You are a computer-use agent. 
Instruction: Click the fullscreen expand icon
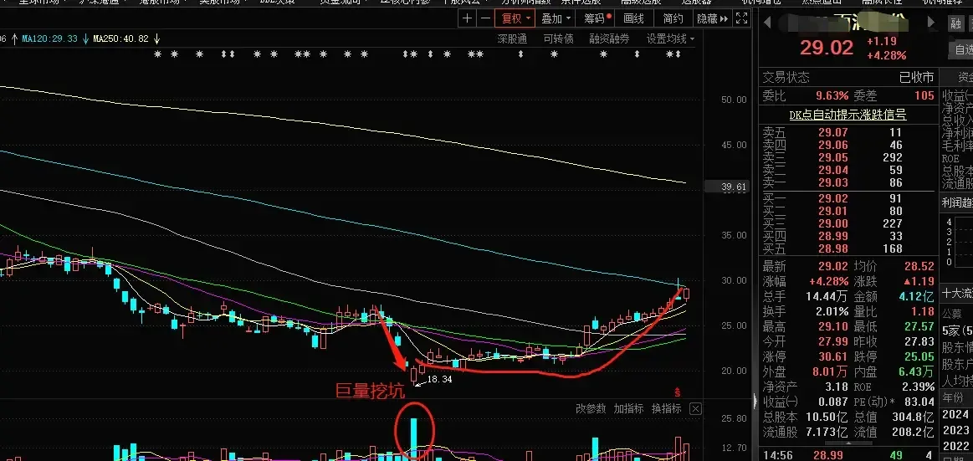click(x=742, y=18)
